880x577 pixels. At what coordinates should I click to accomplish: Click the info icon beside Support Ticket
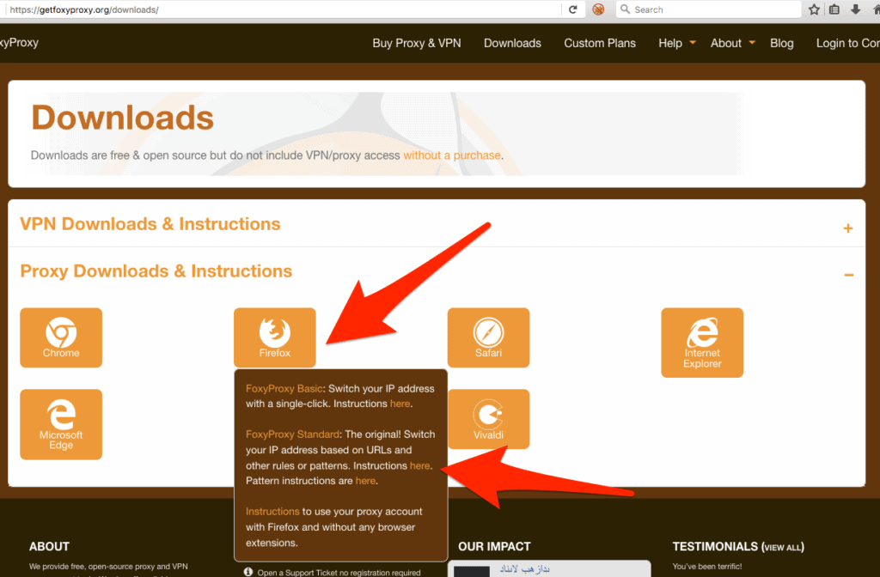[248, 572]
